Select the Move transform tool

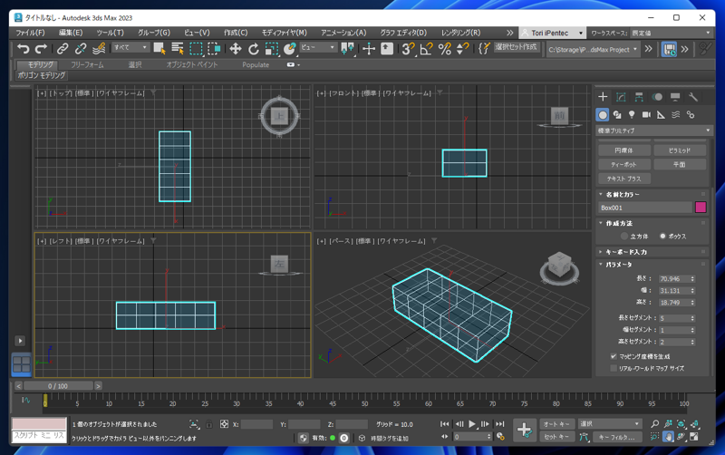235,49
